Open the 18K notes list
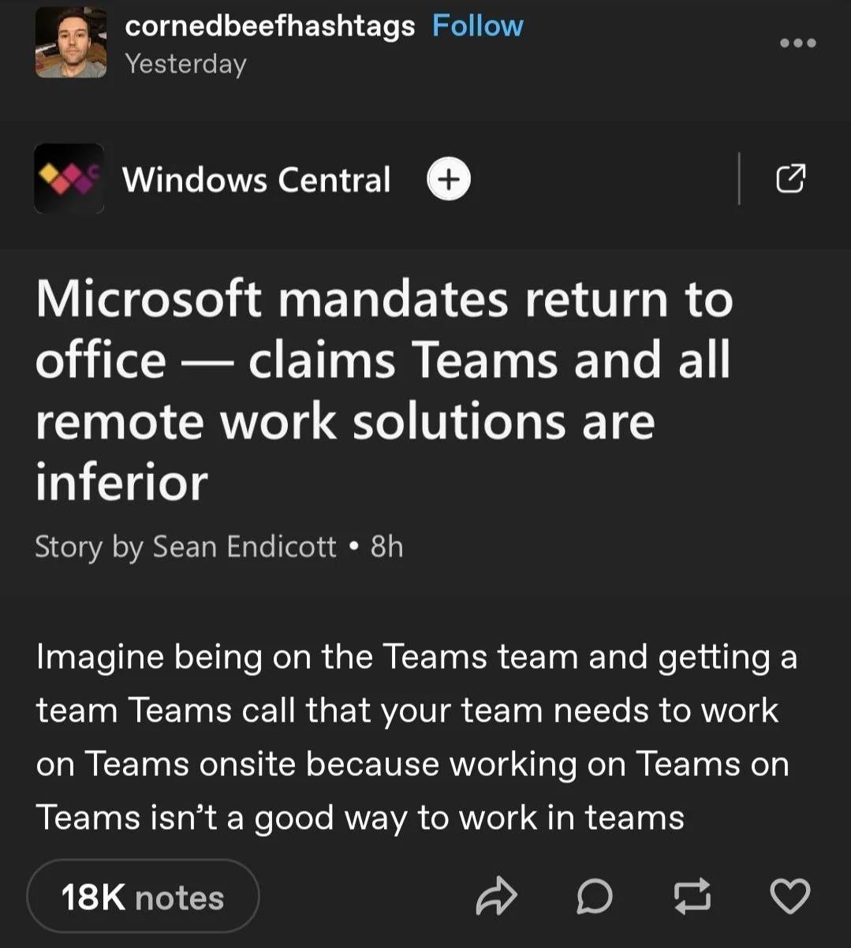 (143, 898)
